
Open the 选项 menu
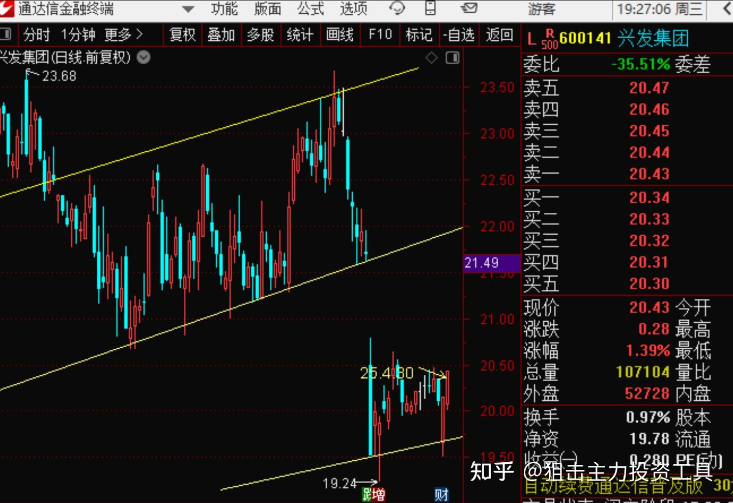tap(353, 9)
